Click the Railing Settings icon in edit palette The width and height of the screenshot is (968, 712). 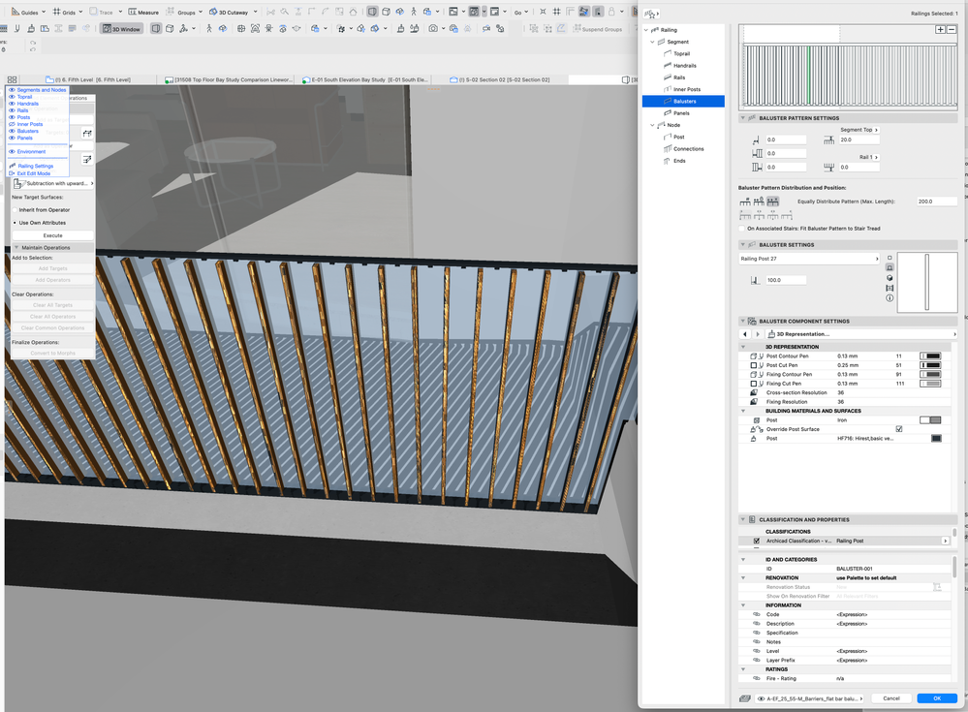tap(13, 166)
